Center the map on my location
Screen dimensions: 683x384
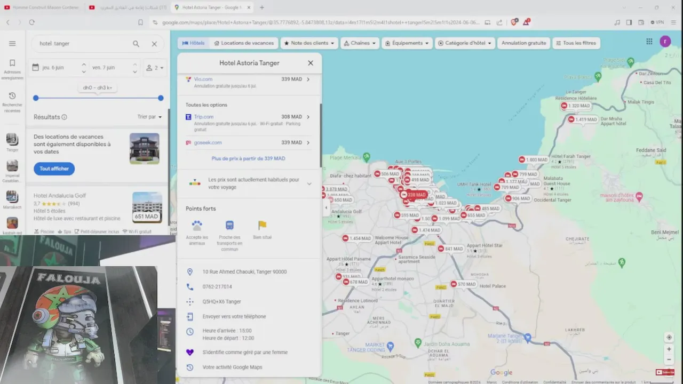(x=669, y=337)
